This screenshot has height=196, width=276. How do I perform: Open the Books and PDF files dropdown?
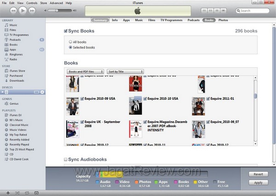[86, 71]
